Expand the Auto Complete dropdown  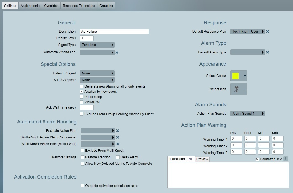pyautogui.click(x=97, y=80)
